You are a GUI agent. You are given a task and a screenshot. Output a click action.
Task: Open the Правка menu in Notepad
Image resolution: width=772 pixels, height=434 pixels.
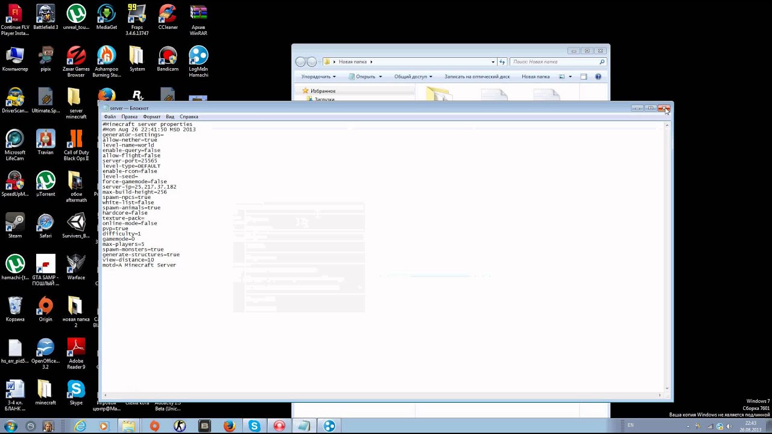point(129,116)
